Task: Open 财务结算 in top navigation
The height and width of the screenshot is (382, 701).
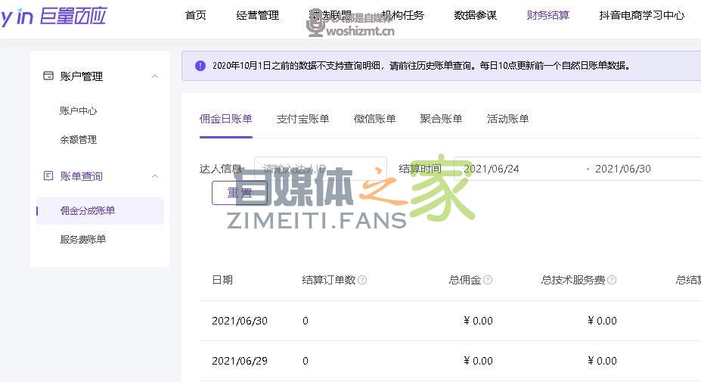Action: tap(548, 15)
